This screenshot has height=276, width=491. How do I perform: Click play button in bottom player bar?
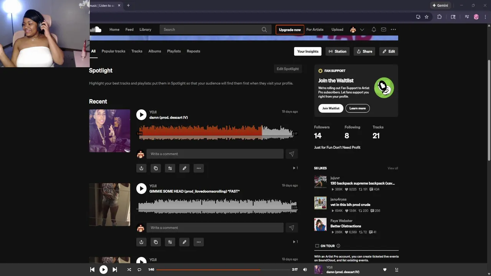pos(104,269)
